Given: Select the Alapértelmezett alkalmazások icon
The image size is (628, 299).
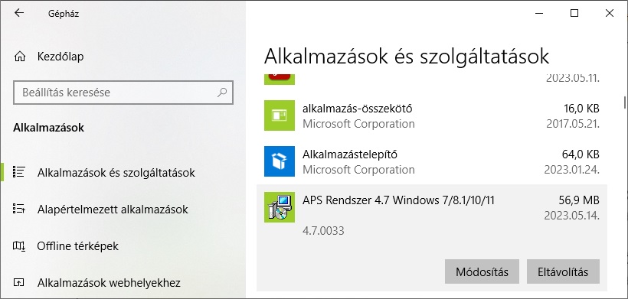Looking at the screenshot, I should click(19, 209).
